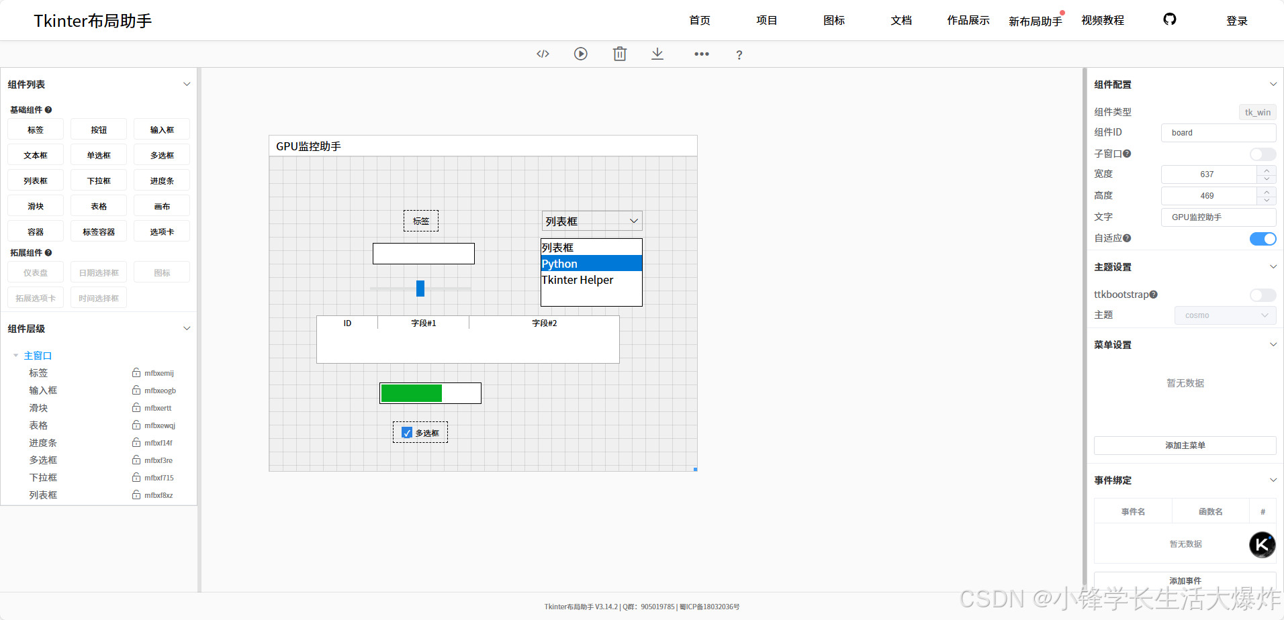The image size is (1284, 620).
Task: Click the 组件ID board field
Action: (1218, 133)
